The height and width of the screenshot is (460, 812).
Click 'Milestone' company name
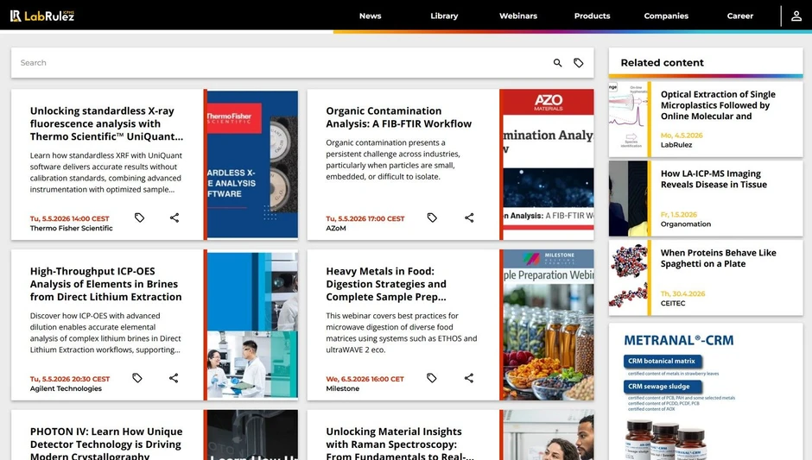click(342, 388)
